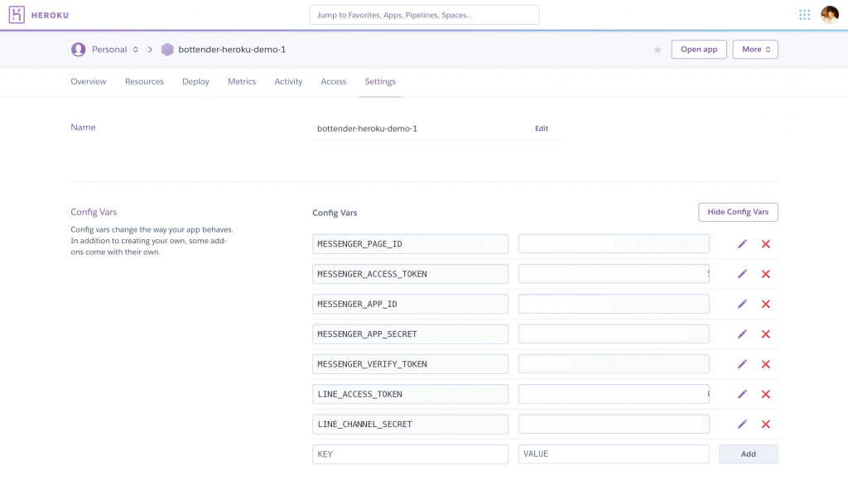This screenshot has height=504, width=848.
Task: Focus the new KEY input field
Action: coord(410,454)
